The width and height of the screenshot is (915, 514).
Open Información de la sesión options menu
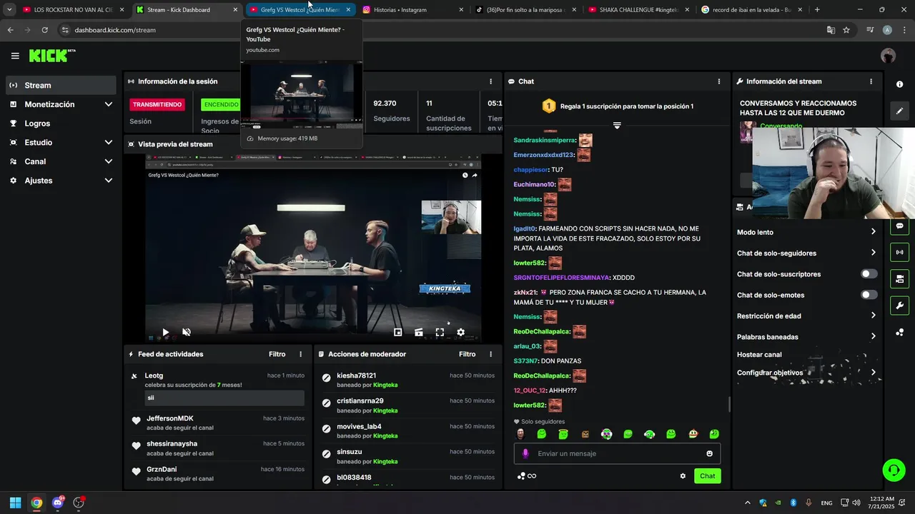coord(490,81)
